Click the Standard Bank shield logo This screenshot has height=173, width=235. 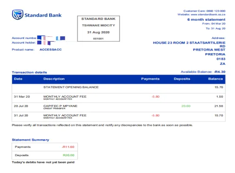tap(18, 15)
